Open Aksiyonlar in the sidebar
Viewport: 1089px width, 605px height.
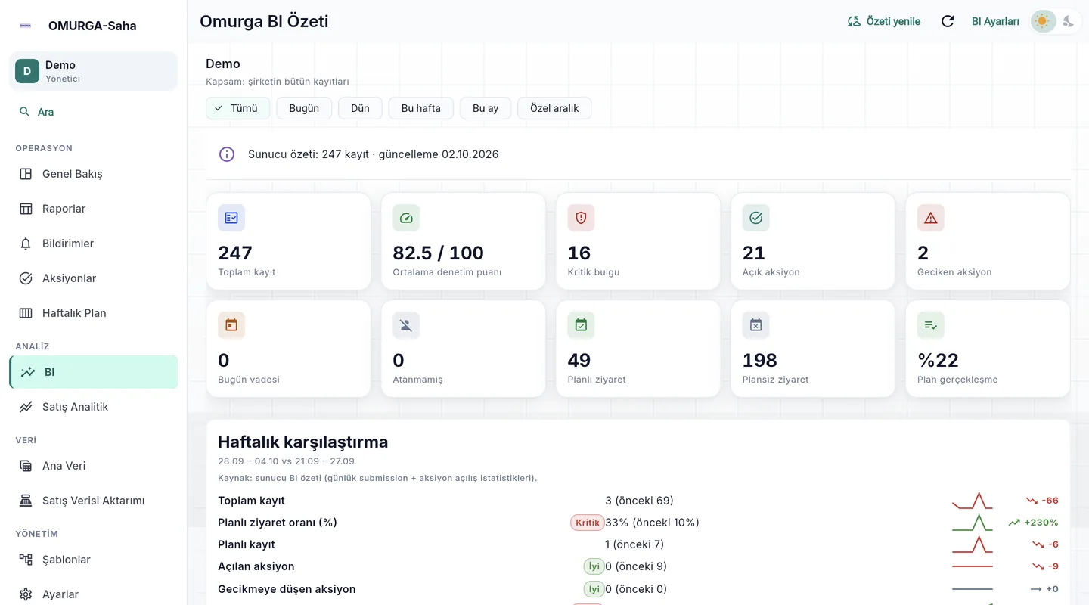click(94, 278)
